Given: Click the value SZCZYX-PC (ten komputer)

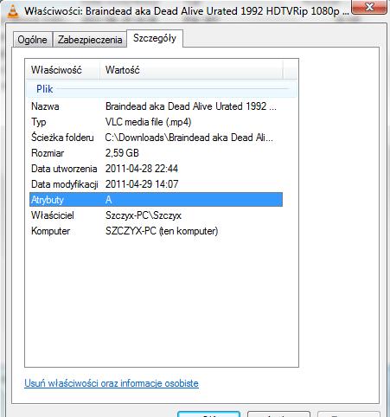Looking at the screenshot, I should [x=162, y=231].
